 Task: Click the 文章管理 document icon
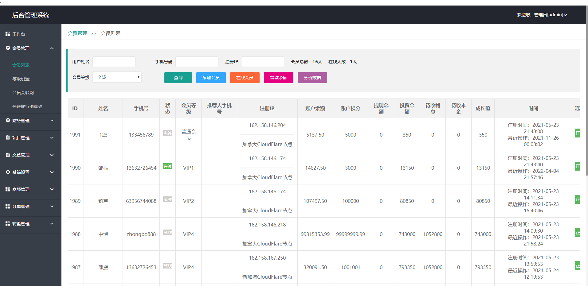(x=8, y=155)
